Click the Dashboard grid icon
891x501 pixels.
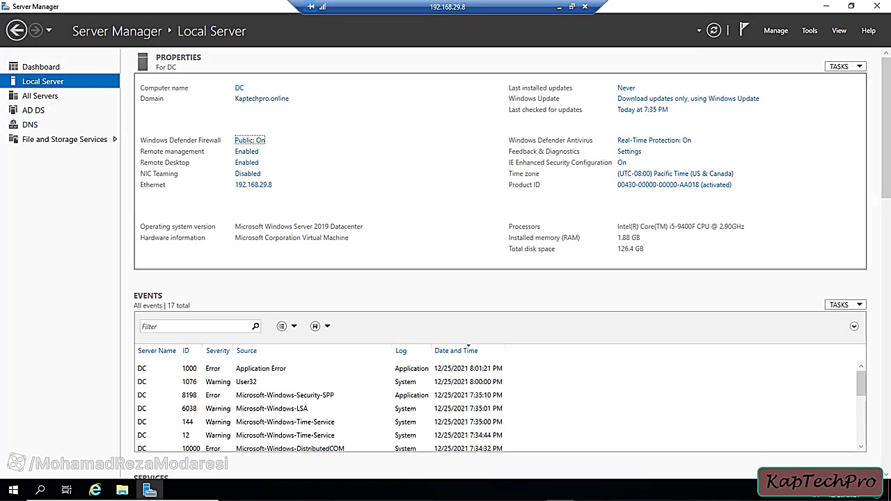(x=13, y=67)
